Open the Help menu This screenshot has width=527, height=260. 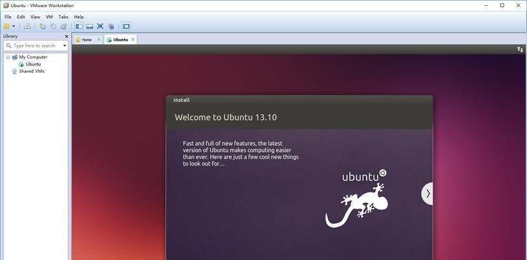click(79, 17)
